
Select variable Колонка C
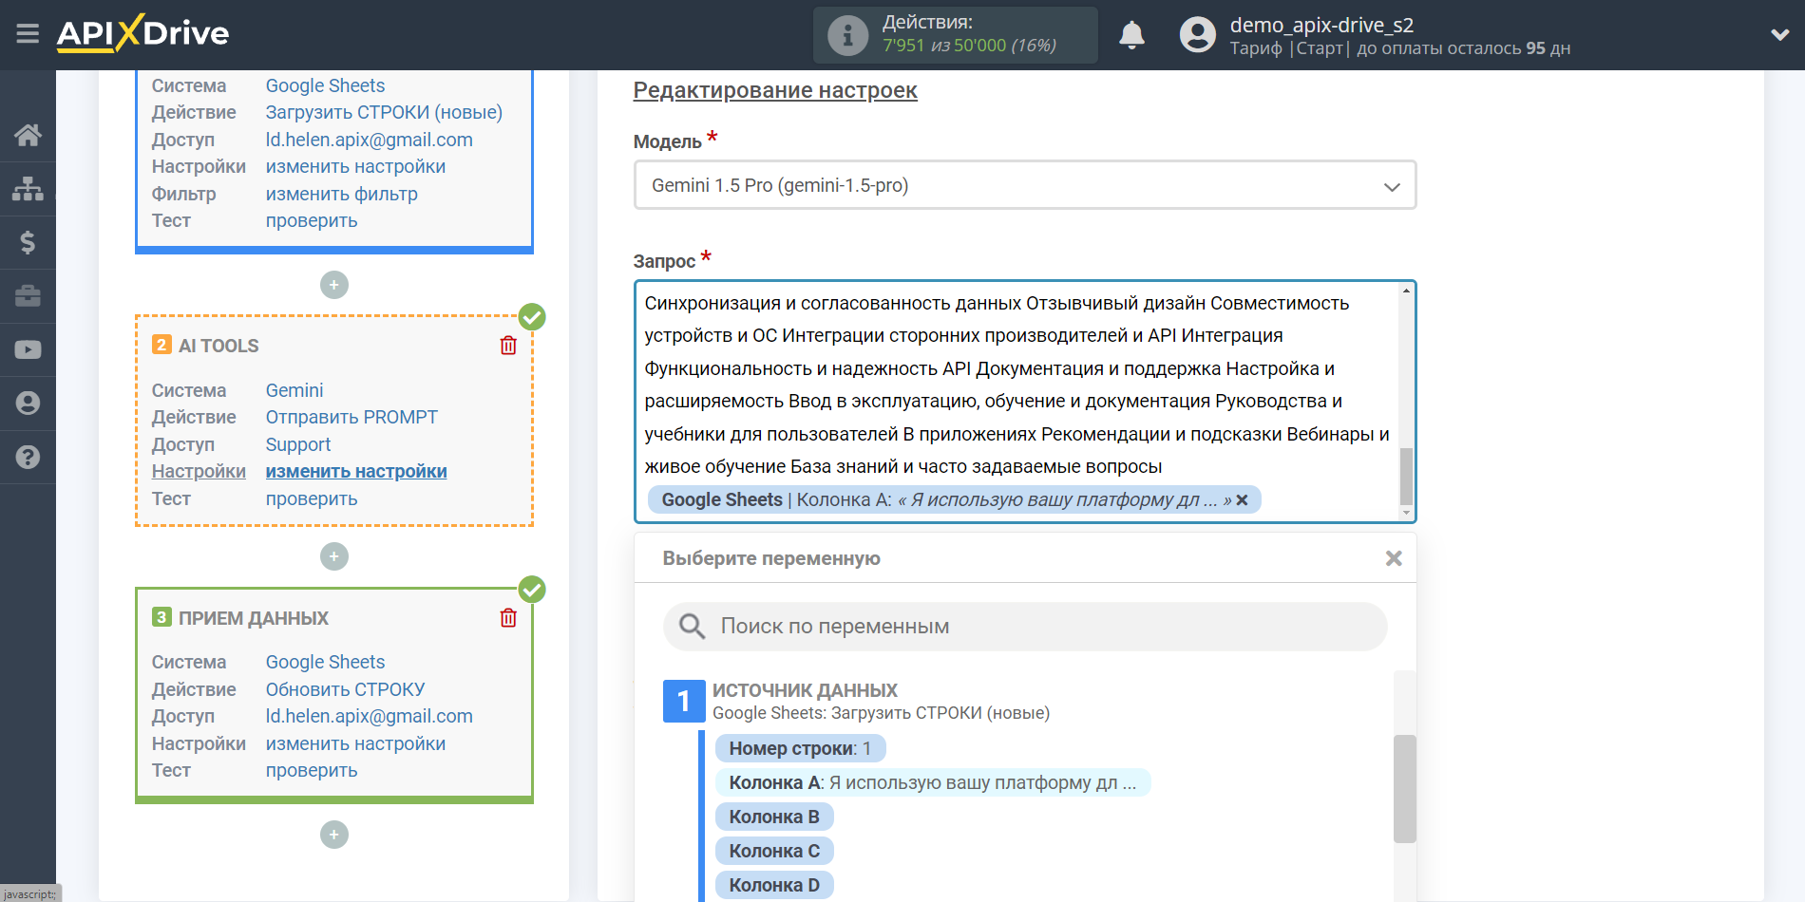coord(774,851)
